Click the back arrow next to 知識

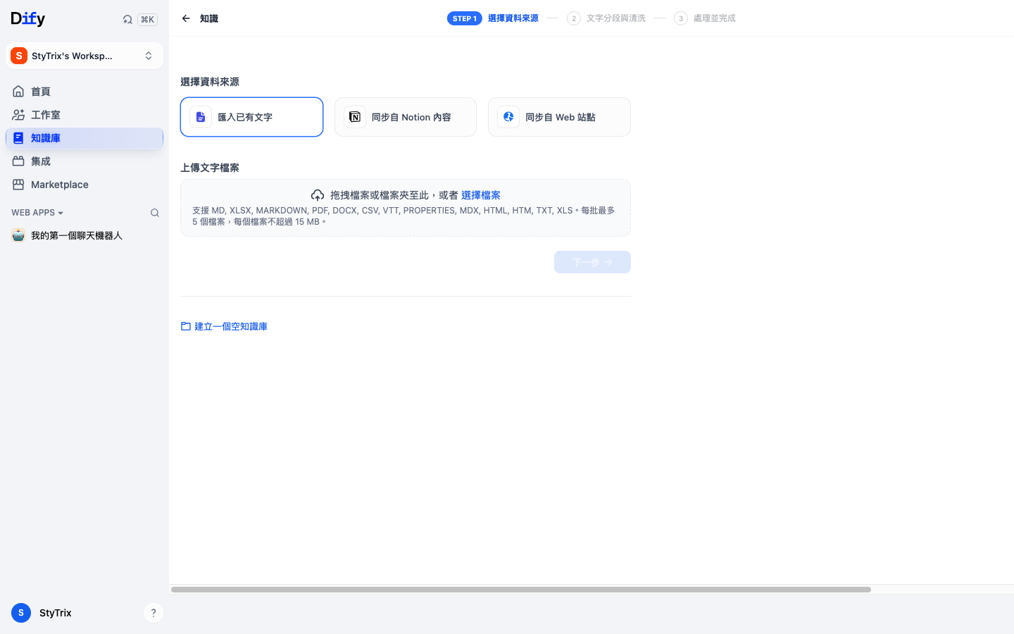point(186,18)
